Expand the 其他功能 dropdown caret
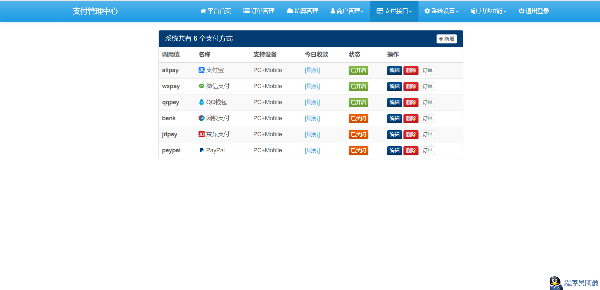The height and width of the screenshot is (290, 600). tap(505, 12)
